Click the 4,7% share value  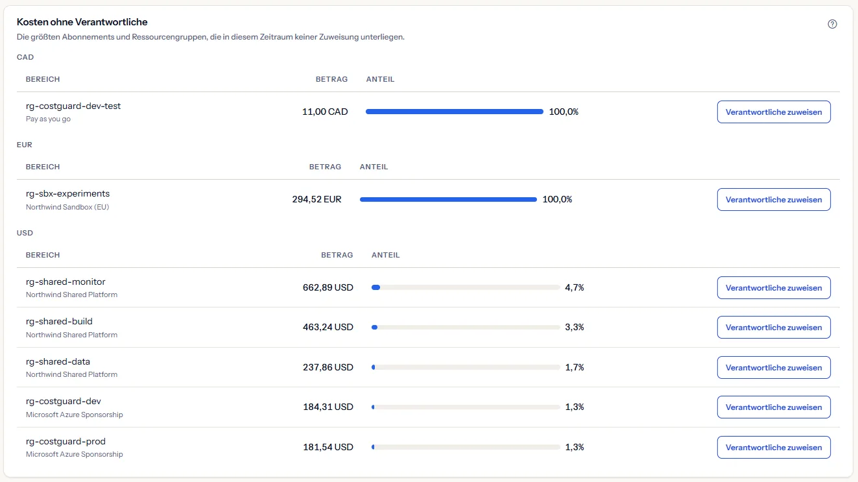(575, 287)
